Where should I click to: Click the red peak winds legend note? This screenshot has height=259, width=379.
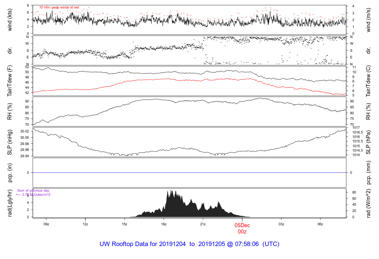click(59, 7)
